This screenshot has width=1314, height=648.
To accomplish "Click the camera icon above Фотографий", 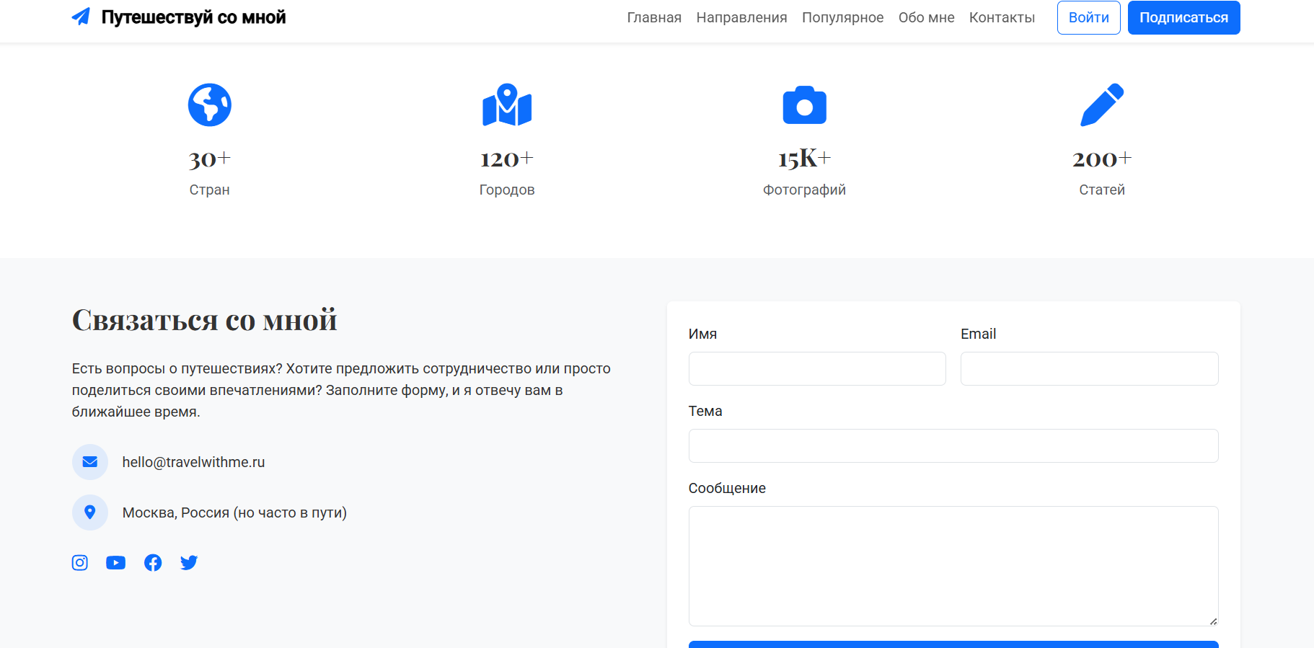I will tap(805, 105).
